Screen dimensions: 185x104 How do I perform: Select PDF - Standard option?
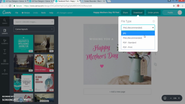(138, 42)
